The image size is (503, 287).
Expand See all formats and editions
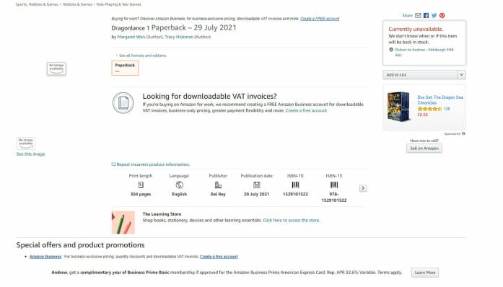pos(141,56)
